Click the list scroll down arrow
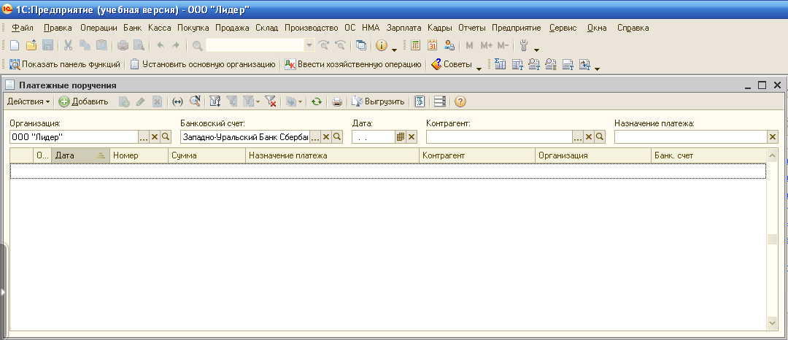788x340 pixels. (773, 323)
